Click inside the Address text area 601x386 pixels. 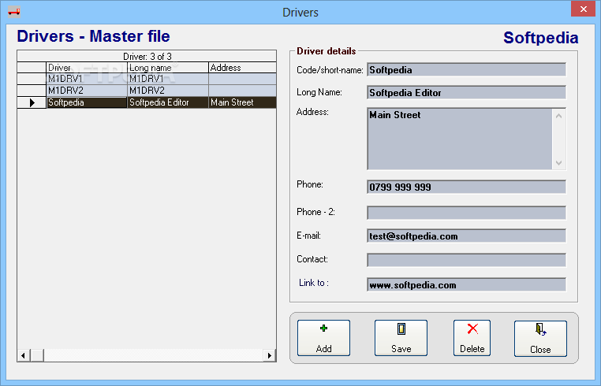click(460, 139)
